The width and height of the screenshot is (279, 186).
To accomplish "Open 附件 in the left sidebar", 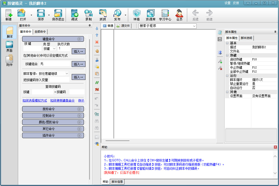I will pos(9,60).
